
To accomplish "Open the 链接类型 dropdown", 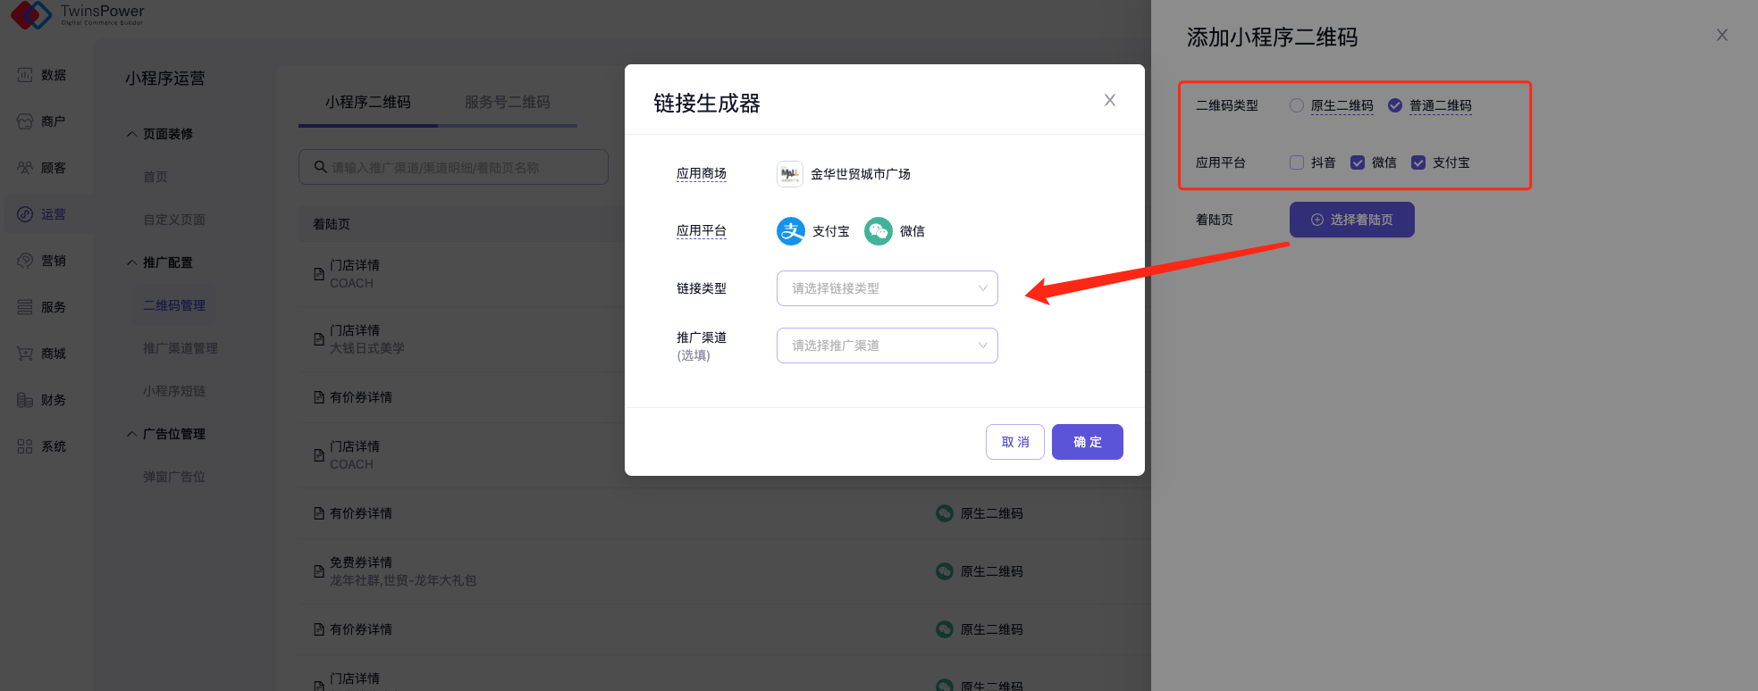I will pyautogui.click(x=887, y=288).
